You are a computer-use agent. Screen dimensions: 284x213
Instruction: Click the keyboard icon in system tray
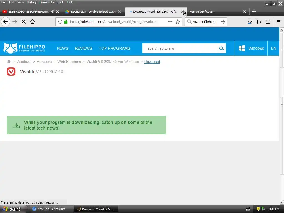(x=248, y=209)
